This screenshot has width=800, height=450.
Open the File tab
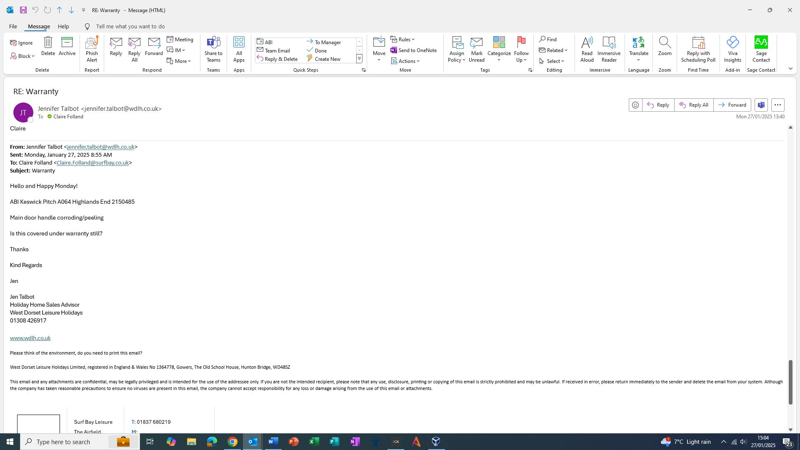click(13, 27)
